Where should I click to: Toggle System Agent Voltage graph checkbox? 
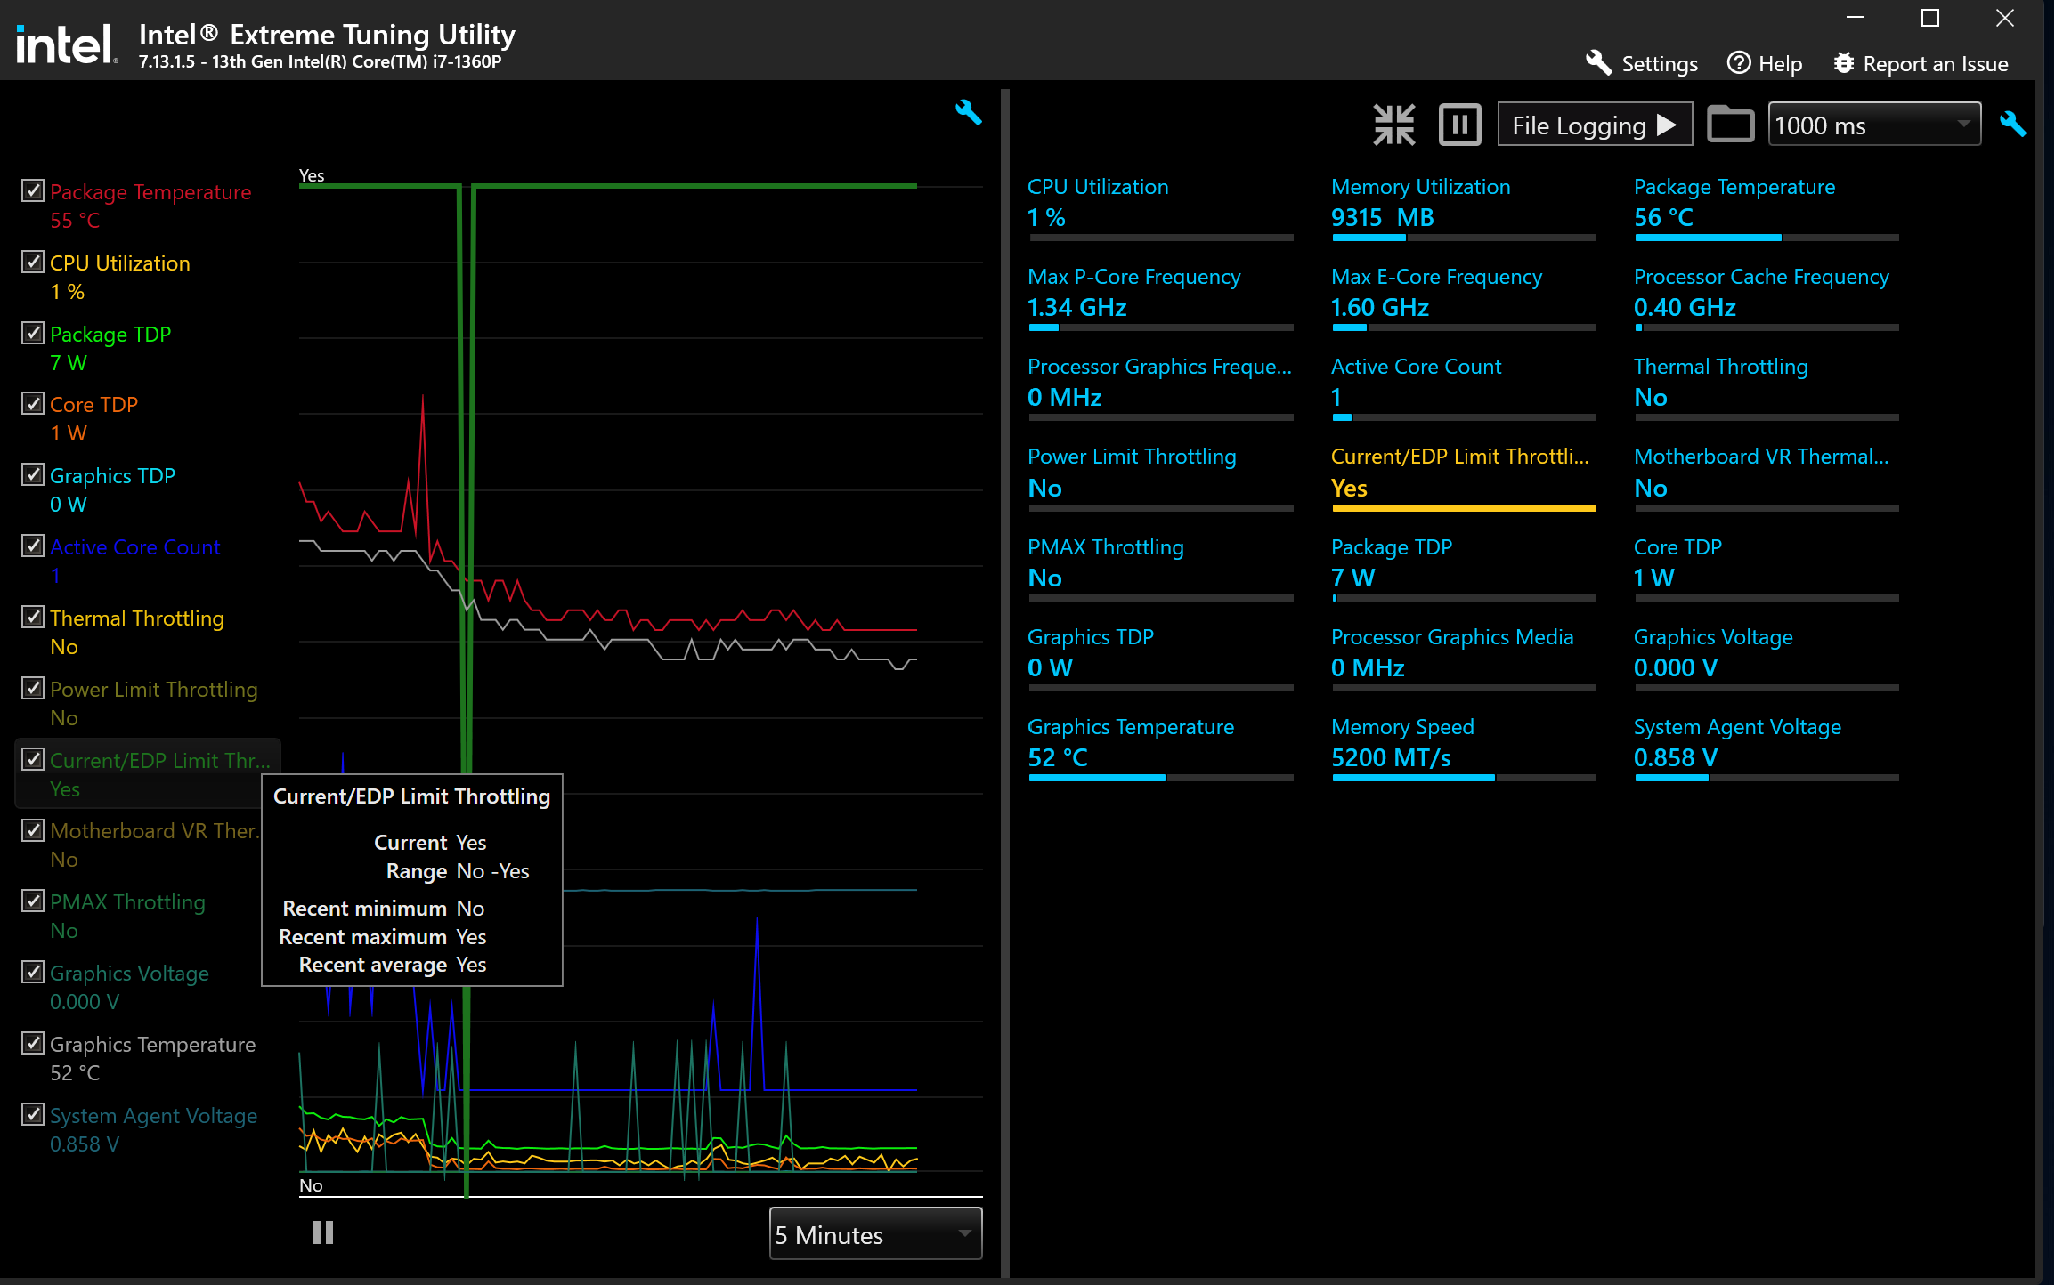coord(33,1114)
